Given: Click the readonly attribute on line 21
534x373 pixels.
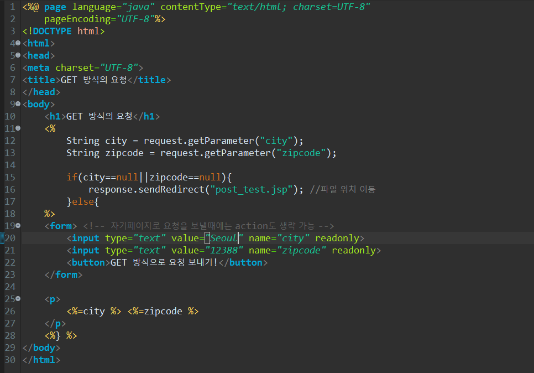Looking at the screenshot, I should point(354,250).
